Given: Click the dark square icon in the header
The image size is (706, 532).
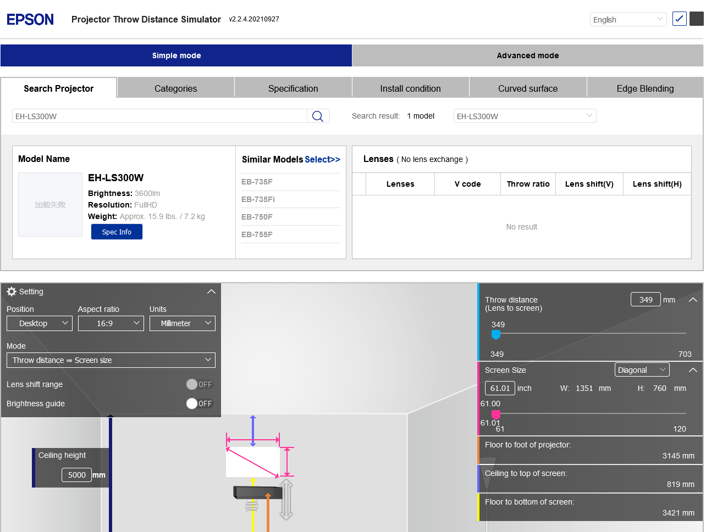Looking at the screenshot, I should pos(697,19).
